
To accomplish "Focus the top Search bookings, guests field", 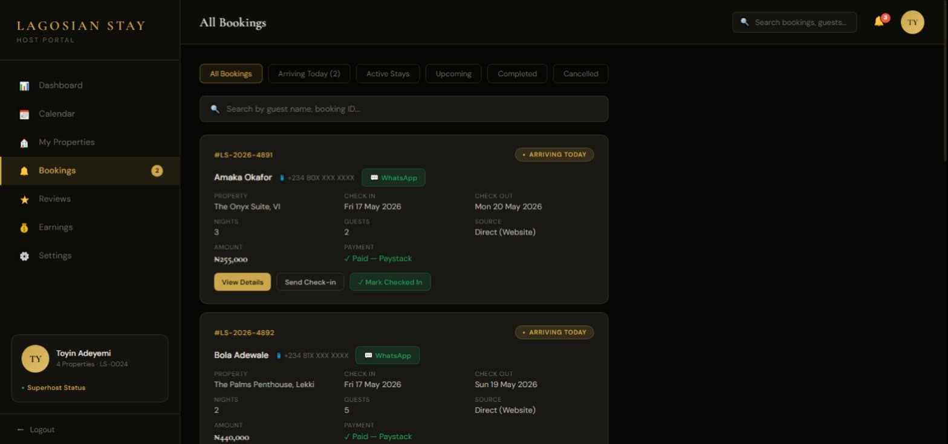I will [x=794, y=22].
